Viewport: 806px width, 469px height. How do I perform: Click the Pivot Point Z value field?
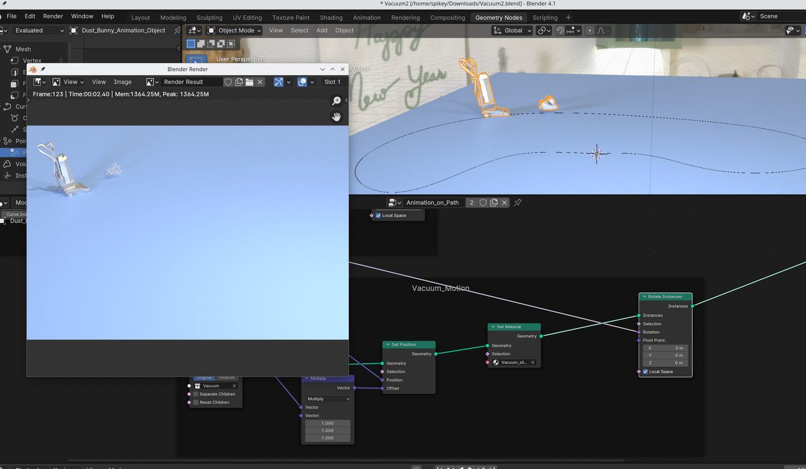[665, 363]
